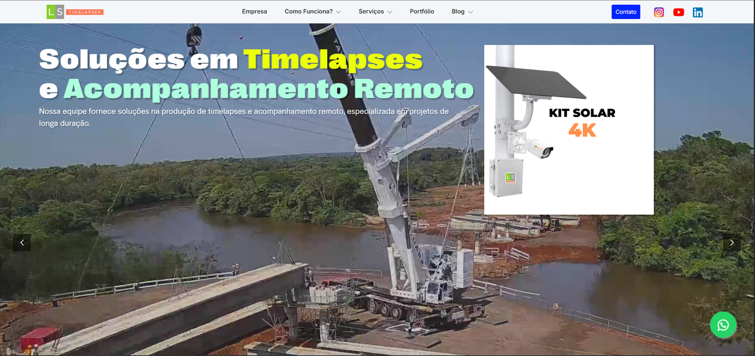
Task: Open the Empresa menu item
Action: 254,11
